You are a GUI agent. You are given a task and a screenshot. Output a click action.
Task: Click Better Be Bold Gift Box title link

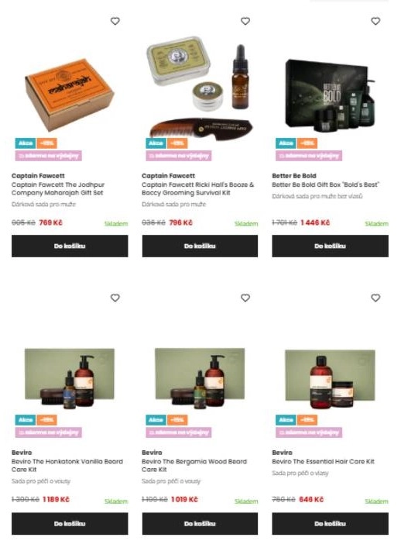(325, 184)
